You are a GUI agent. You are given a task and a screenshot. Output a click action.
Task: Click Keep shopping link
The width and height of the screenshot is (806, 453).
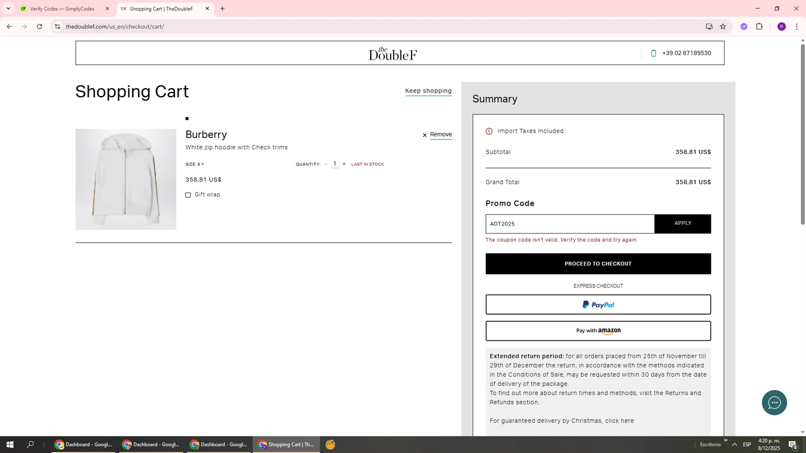coord(428,91)
